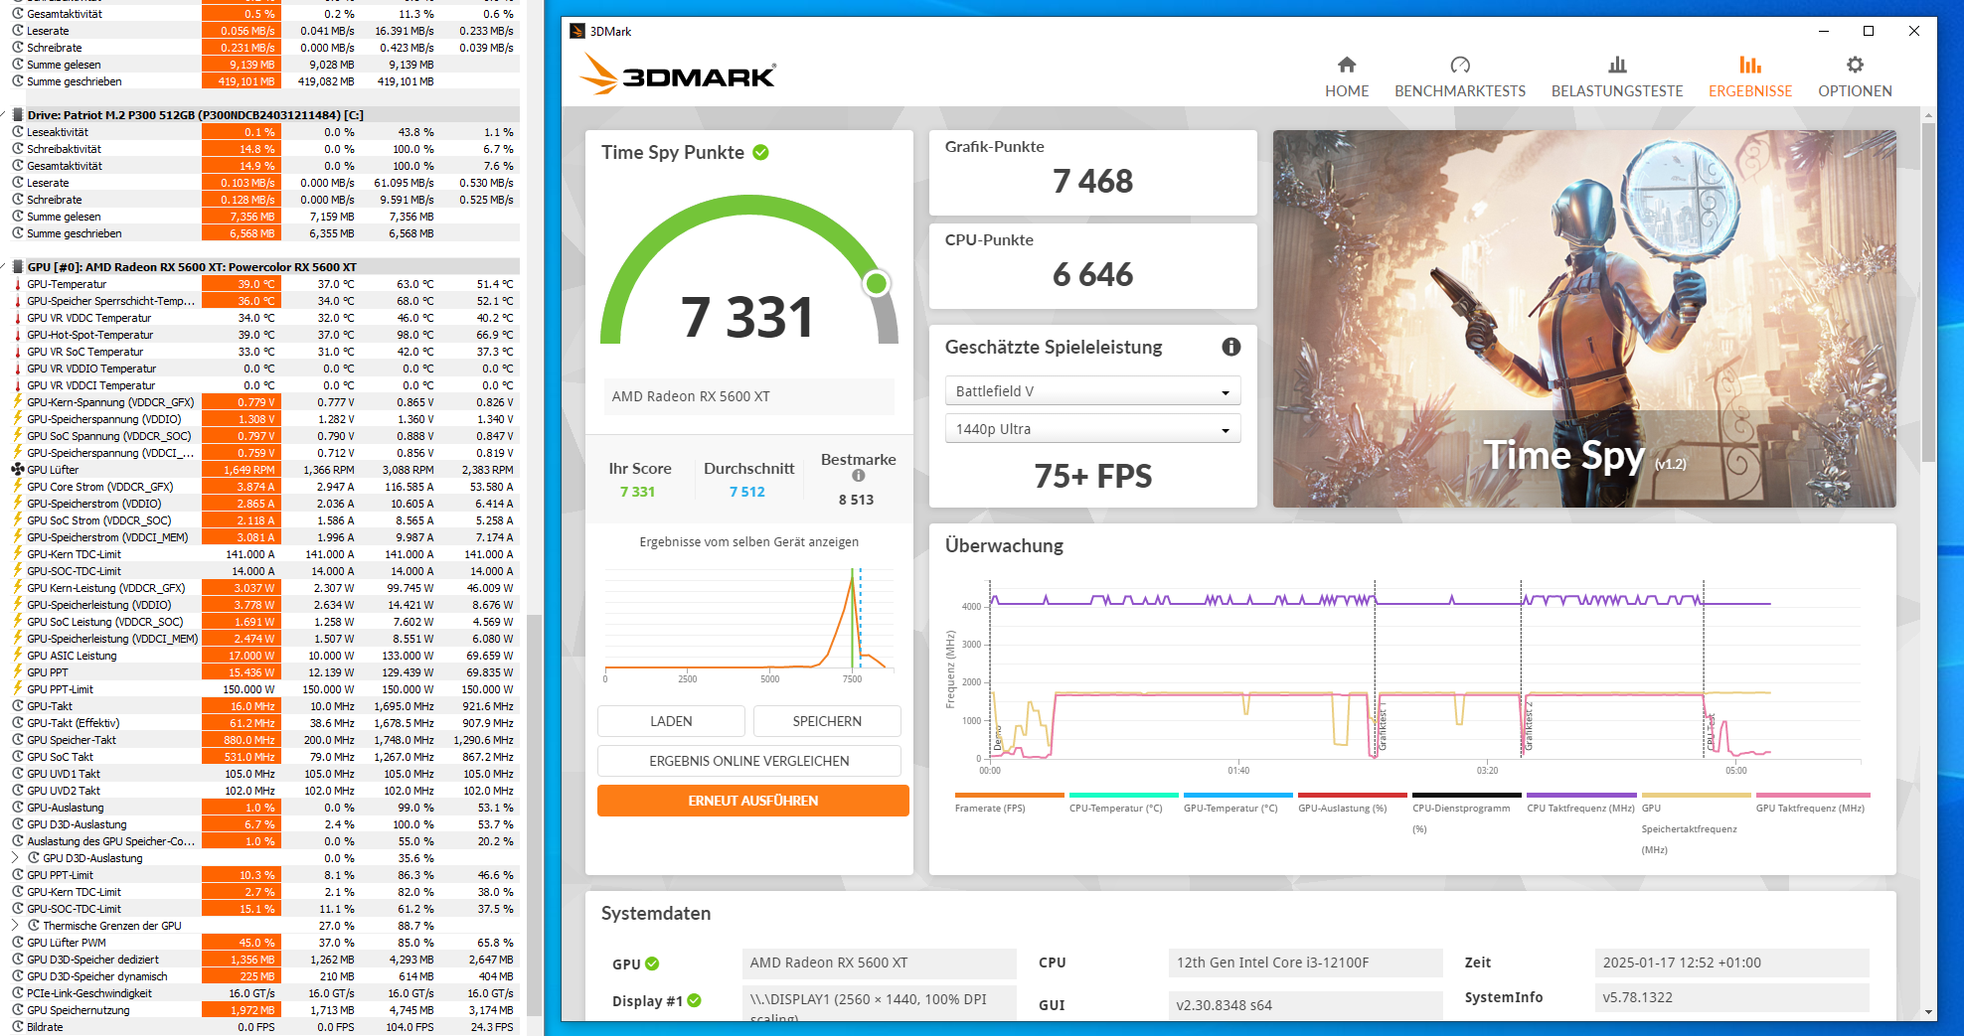
Task: Click the chip icon beside GPU [#0] header
Action: pyautogui.click(x=18, y=267)
